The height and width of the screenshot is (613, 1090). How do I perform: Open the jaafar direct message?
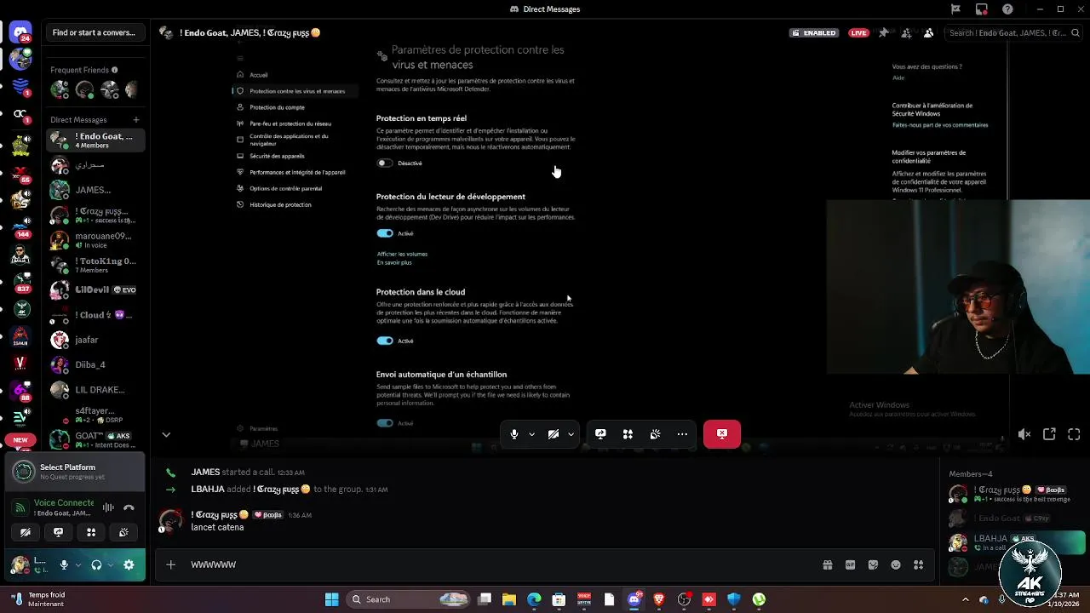pos(95,340)
